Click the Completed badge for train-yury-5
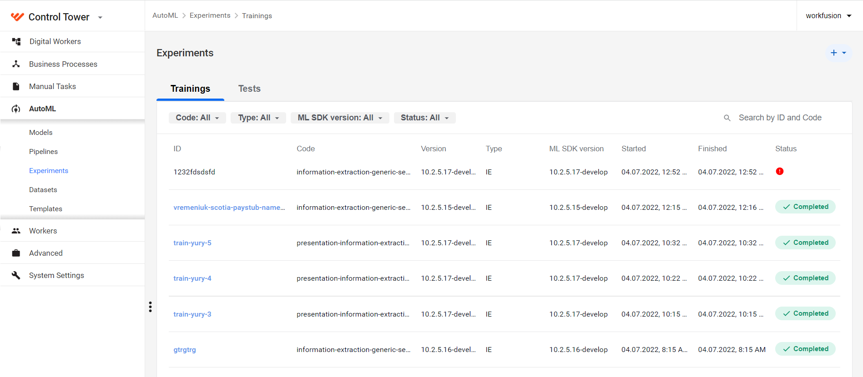The width and height of the screenshot is (863, 377). [805, 243]
